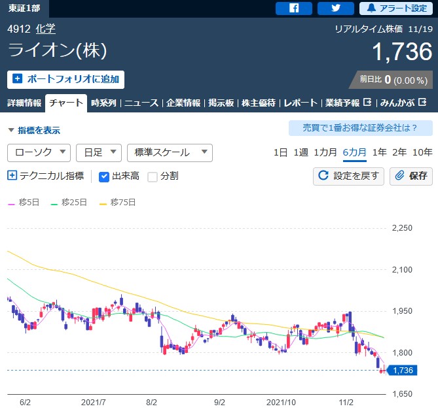Click the company name ライオン(株)
The width and height of the screenshot is (438, 415).
point(57,50)
